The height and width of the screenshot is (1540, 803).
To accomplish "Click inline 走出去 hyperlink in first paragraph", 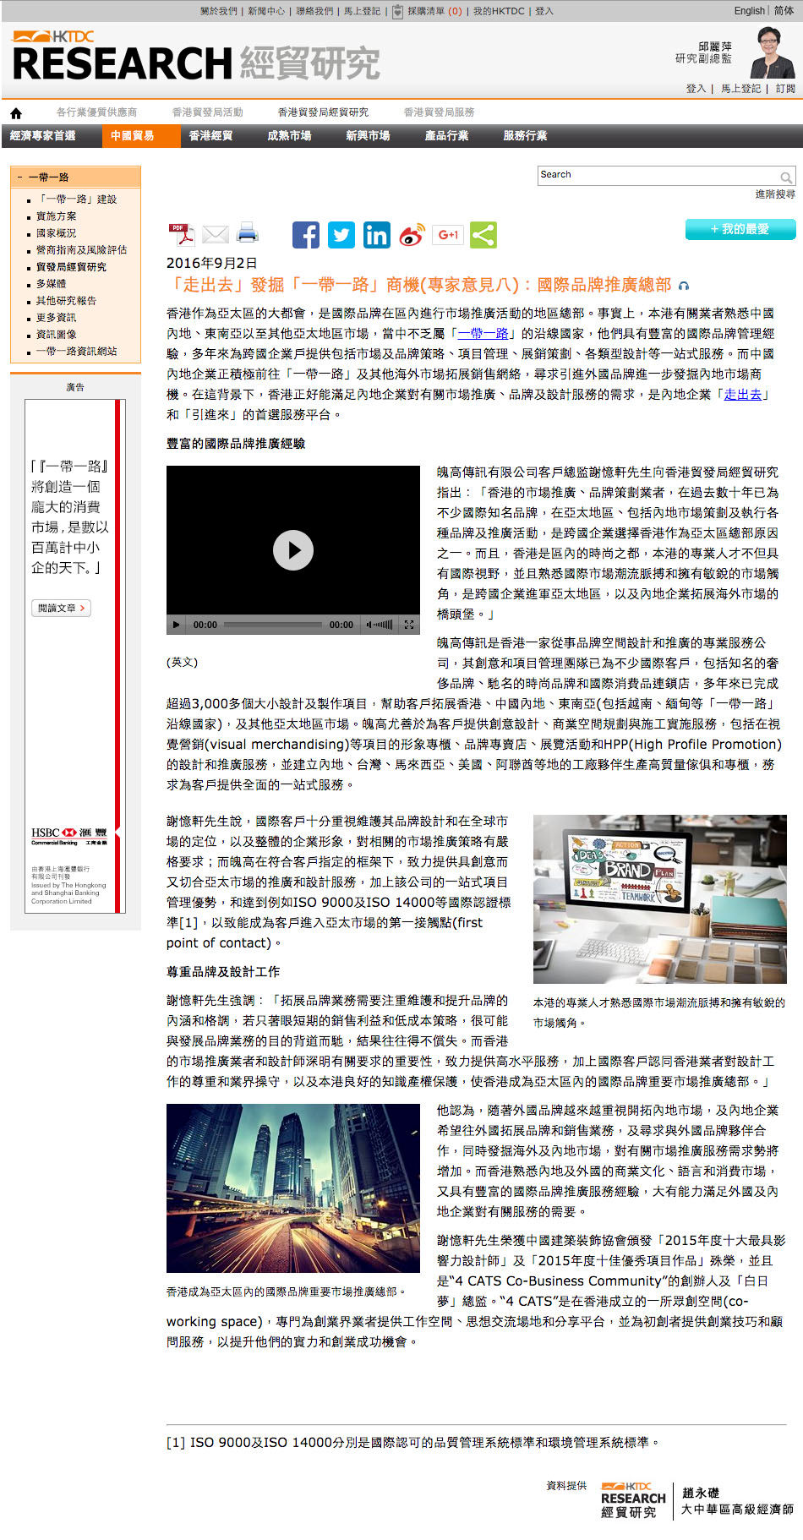I will click(x=743, y=395).
